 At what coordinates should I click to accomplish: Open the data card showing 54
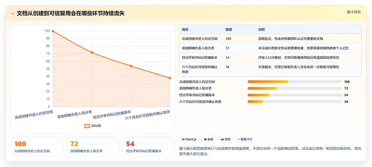tap(149, 147)
